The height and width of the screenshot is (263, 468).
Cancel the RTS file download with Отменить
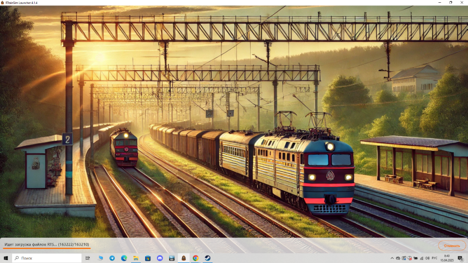click(452, 245)
